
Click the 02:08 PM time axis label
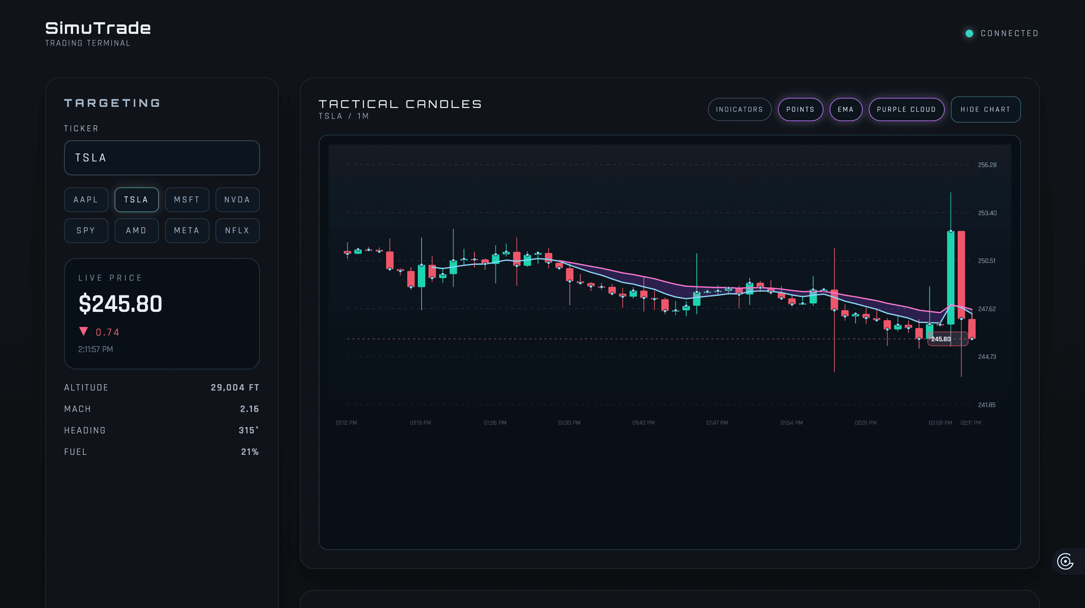click(941, 423)
